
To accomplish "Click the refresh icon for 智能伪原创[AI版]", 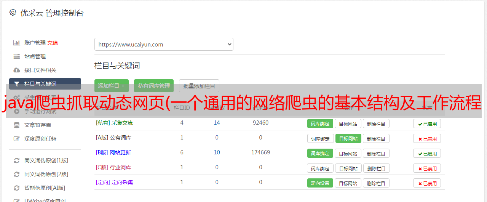I will coord(17,188).
